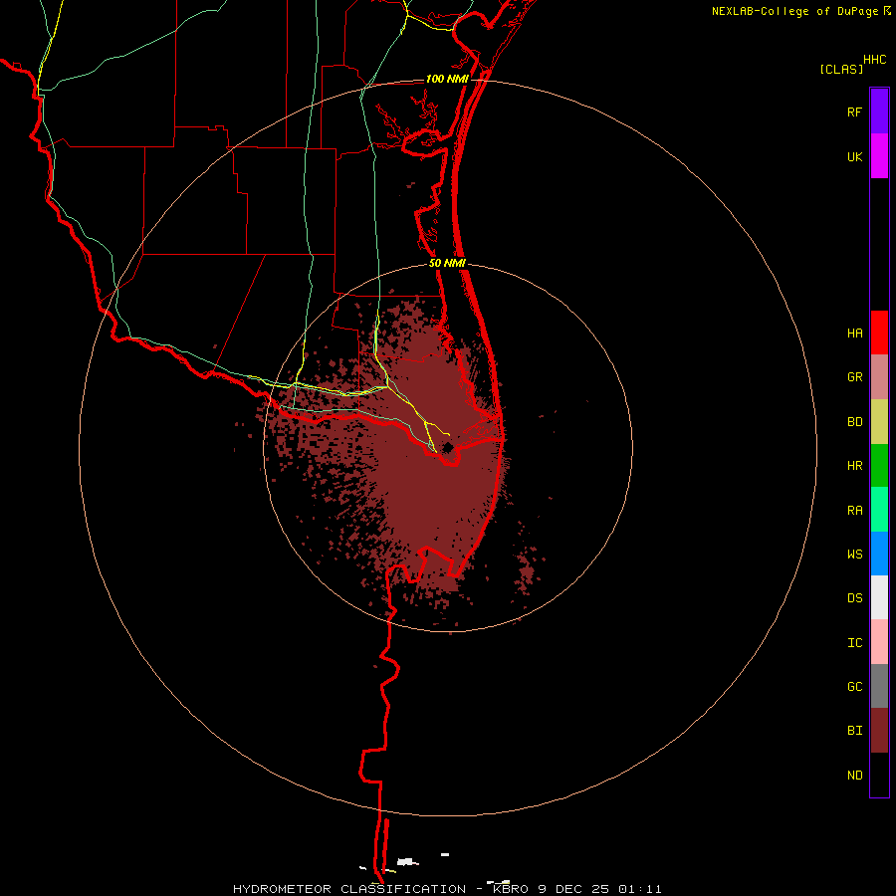
Task: Click the 01:11 timestamp text
Action: pyautogui.click(x=641, y=889)
